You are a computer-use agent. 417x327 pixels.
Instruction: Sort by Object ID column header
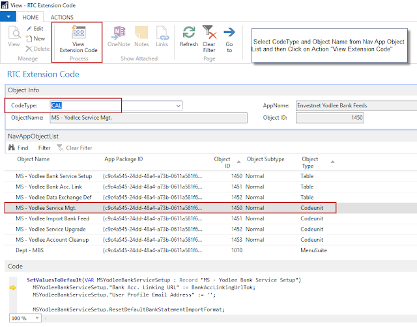pos(222,163)
